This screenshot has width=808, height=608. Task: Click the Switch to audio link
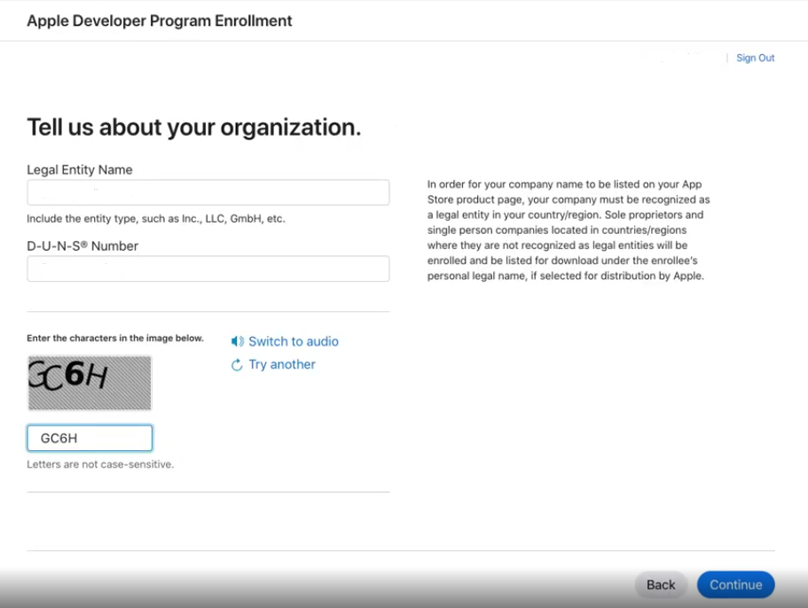294,341
